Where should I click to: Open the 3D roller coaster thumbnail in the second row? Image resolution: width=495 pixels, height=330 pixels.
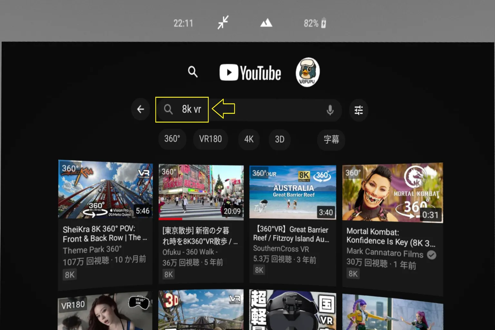[x=201, y=310]
